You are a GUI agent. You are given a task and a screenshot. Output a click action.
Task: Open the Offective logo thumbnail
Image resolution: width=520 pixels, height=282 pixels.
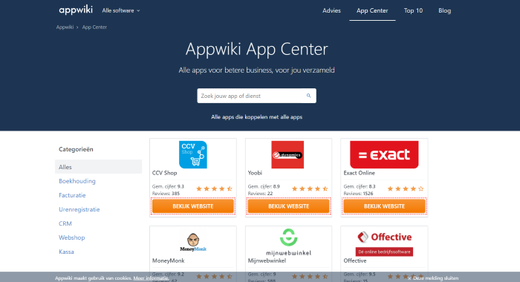384,243
